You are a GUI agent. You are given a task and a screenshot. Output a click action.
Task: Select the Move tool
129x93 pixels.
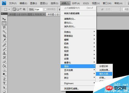[x=4, y=19]
